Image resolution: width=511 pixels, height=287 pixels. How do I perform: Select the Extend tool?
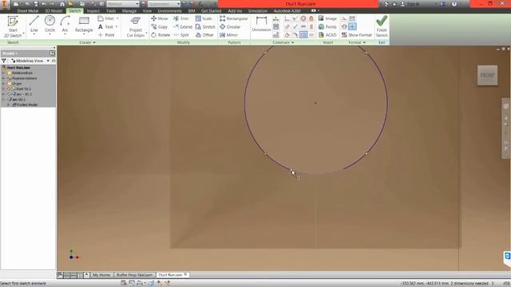coord(183,26)
